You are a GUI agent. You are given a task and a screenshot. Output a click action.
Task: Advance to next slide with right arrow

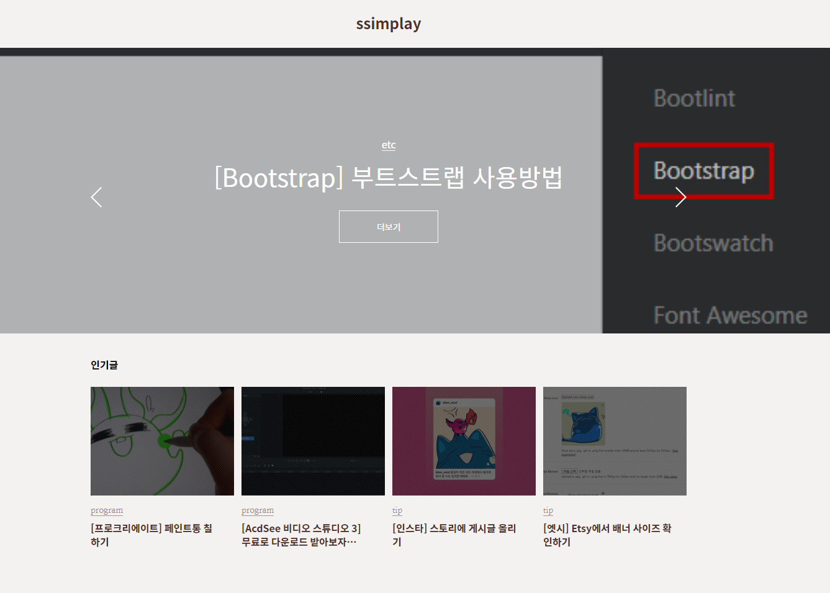coord(680,197)
